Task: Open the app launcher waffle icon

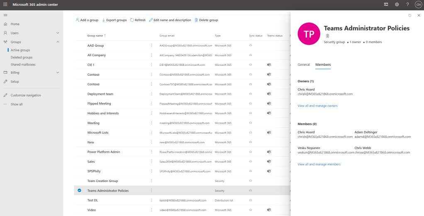Action: coord(5,5)
